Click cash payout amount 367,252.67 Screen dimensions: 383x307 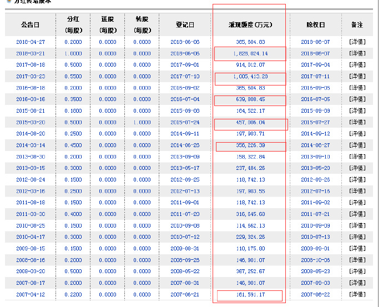(x=250, y=271)
